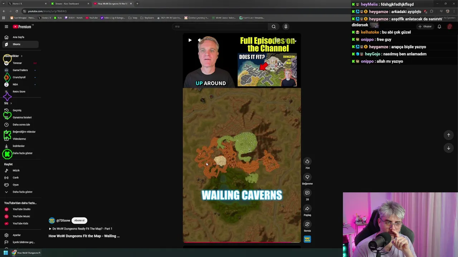Screen dimensions: 458x257
Task: Select the Chrome window in the taskbar
Action: (x=26, y=253)
